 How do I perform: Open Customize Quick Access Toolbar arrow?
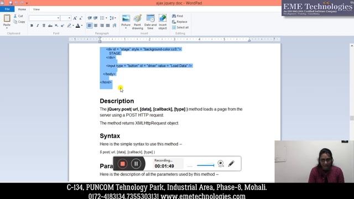pyautogui.click(x=27, y=3)
